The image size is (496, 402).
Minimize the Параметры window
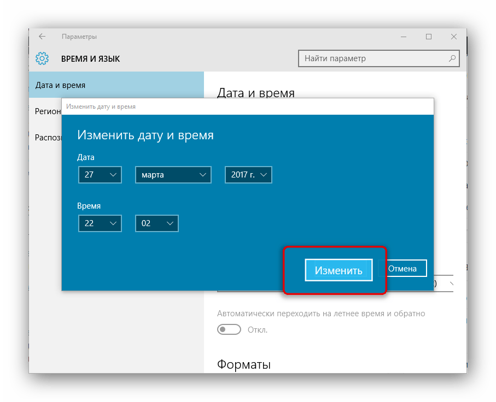pos(404,37)
